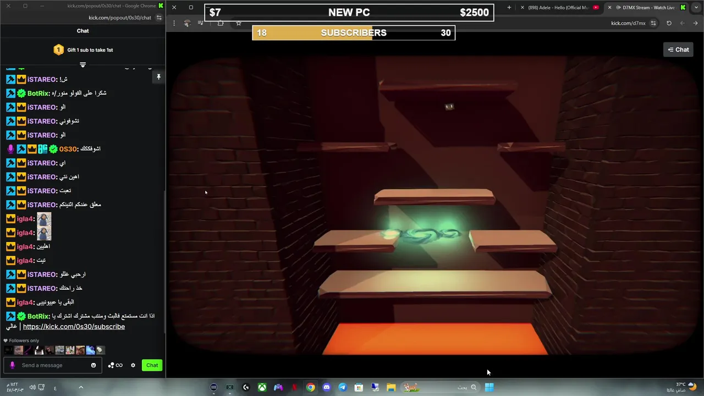The width and height of the screenshot is (704, 396).
Task: Click username OS30 in chat
Action: pyautogui.click(x=68, y=149)
